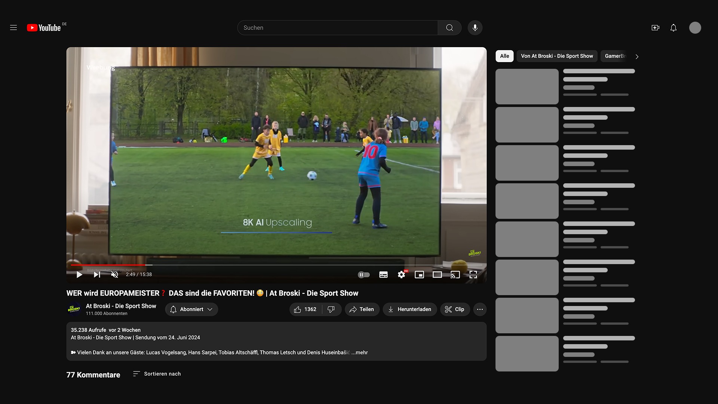Switch to theater mode
The image size is (718, 404).
[437, 275]
